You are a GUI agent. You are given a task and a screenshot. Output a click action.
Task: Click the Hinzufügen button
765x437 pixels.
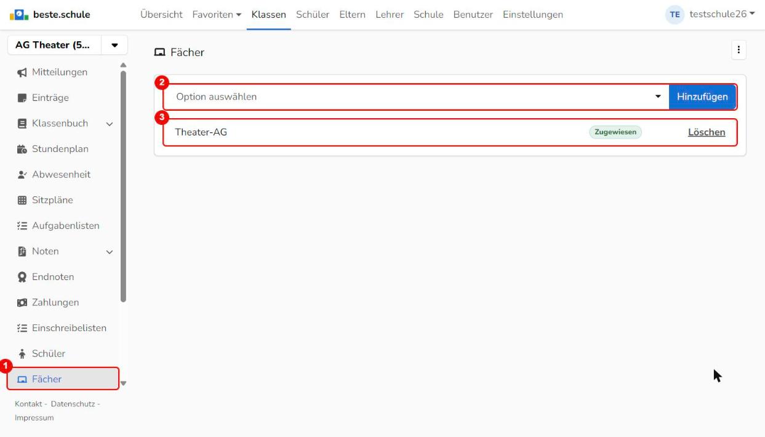point(702,97)
